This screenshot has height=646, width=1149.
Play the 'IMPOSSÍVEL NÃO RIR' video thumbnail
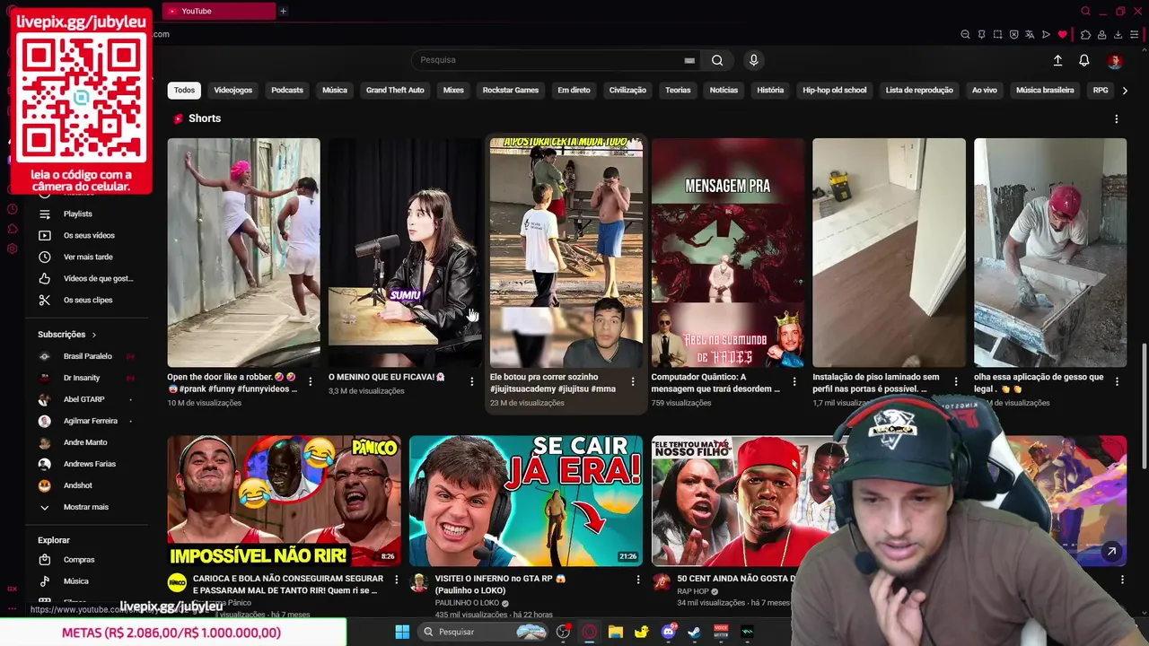[284, 501]
